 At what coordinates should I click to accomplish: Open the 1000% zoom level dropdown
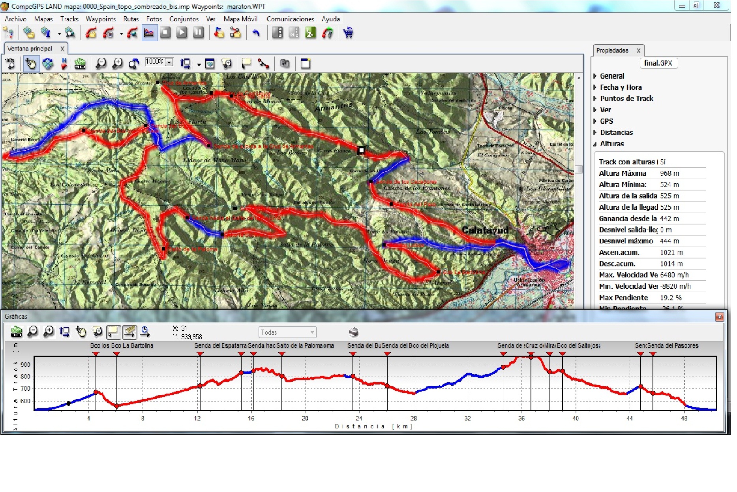click(x=169, y=62)
